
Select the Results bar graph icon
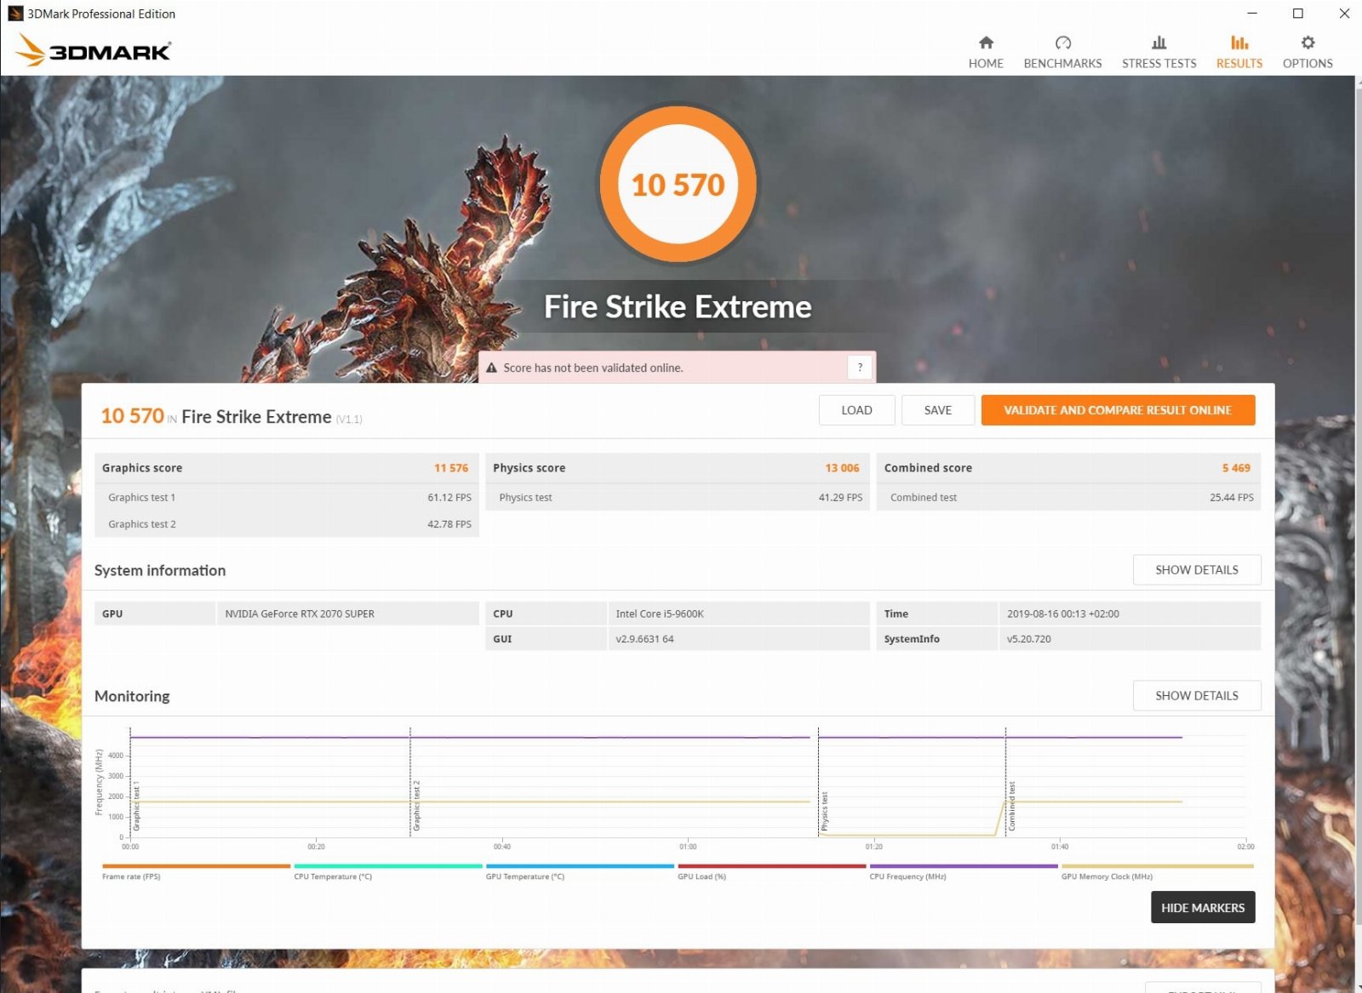tap(1239, 43)
